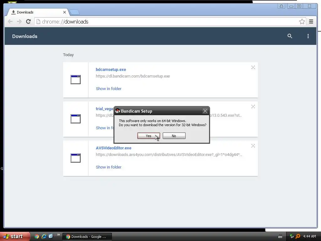The image size is (321, 241).
Task: Reload the downloads page
Action: (28, 22)
